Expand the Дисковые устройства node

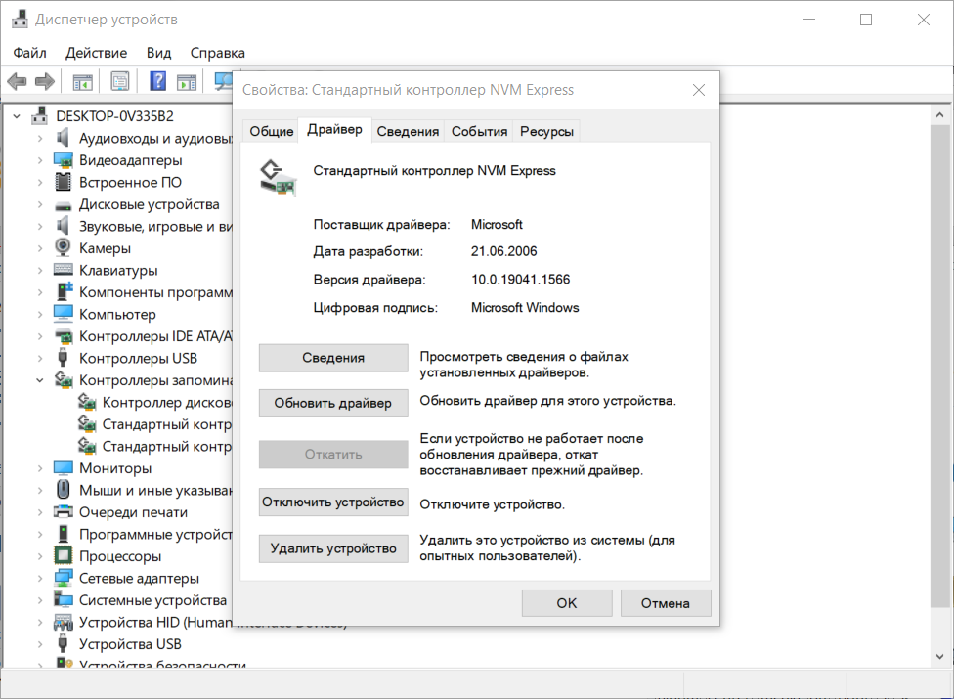[x=40, y=204]
